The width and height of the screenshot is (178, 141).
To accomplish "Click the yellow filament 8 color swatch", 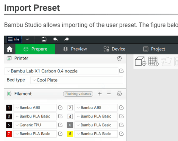I will click(x=70, y=134).
